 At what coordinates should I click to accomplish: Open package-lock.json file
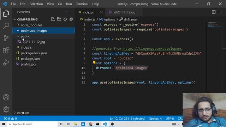[43, 53]
